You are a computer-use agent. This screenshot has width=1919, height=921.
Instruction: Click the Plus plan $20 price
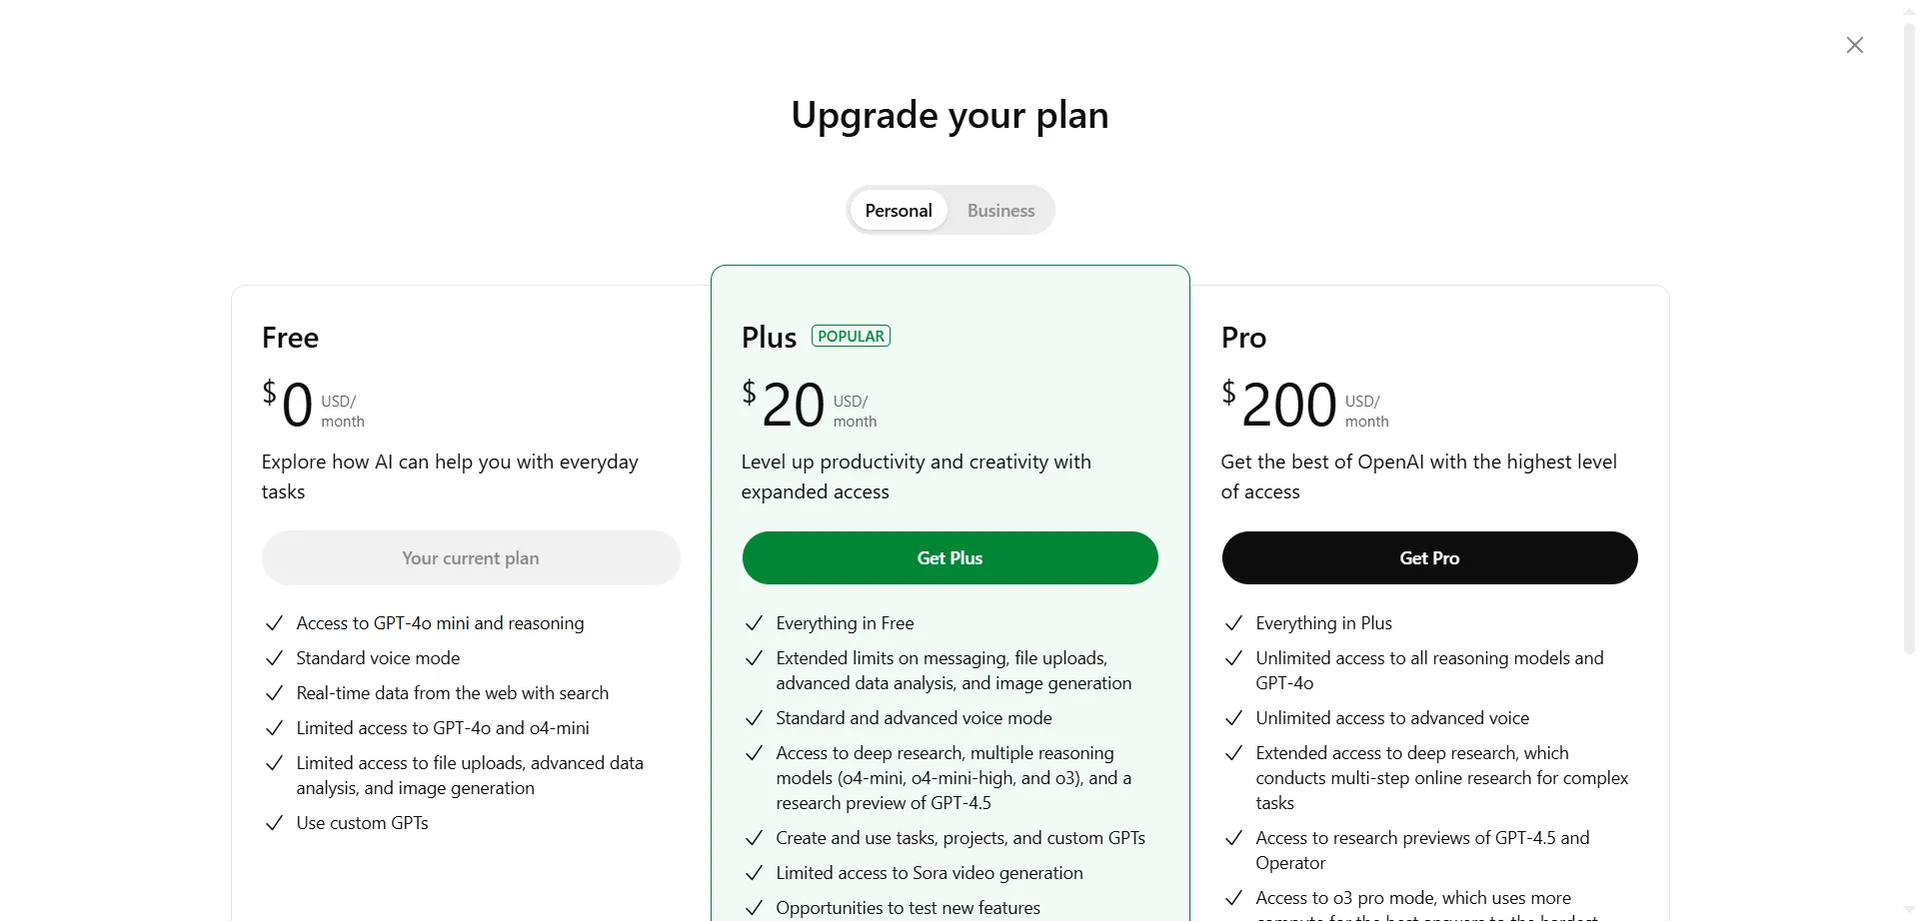793,406
